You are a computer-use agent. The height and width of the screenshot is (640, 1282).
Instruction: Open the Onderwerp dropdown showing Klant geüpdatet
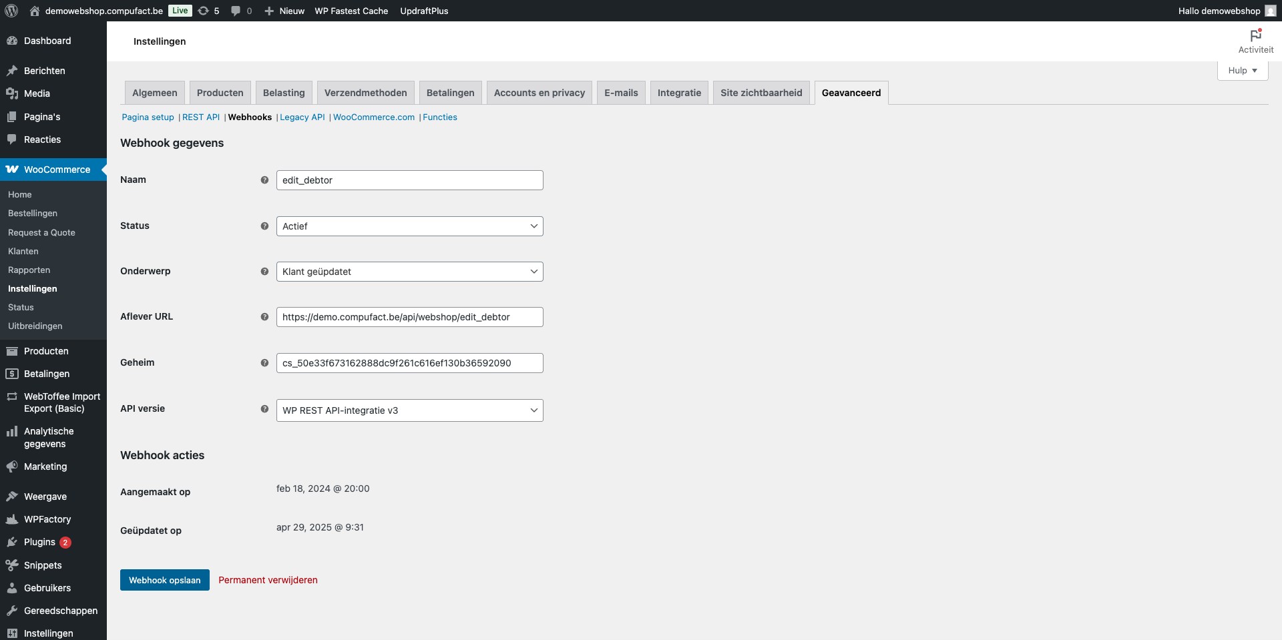[x=409, y=272]
